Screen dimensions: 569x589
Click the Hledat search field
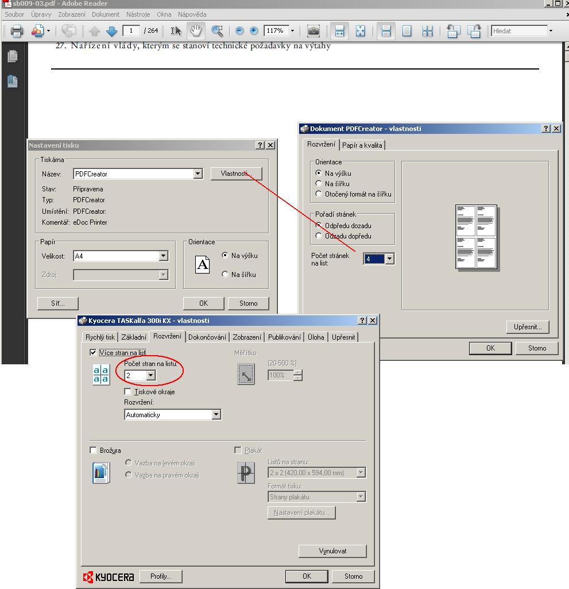tap(519, 31)
